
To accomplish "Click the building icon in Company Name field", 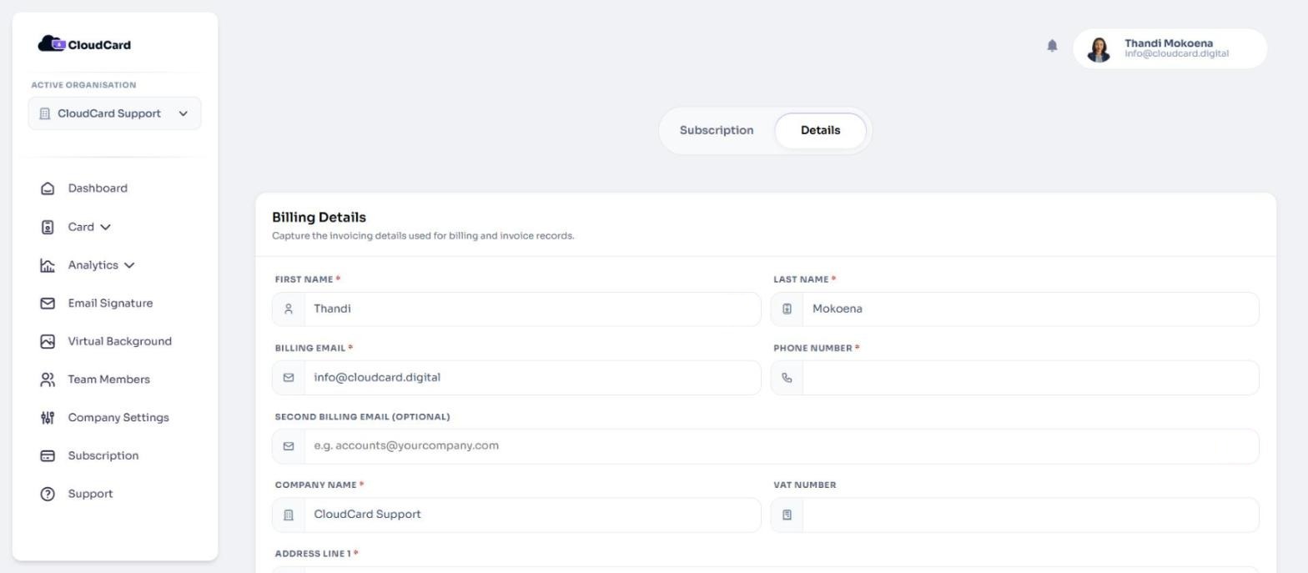I will tap(289, 515).
